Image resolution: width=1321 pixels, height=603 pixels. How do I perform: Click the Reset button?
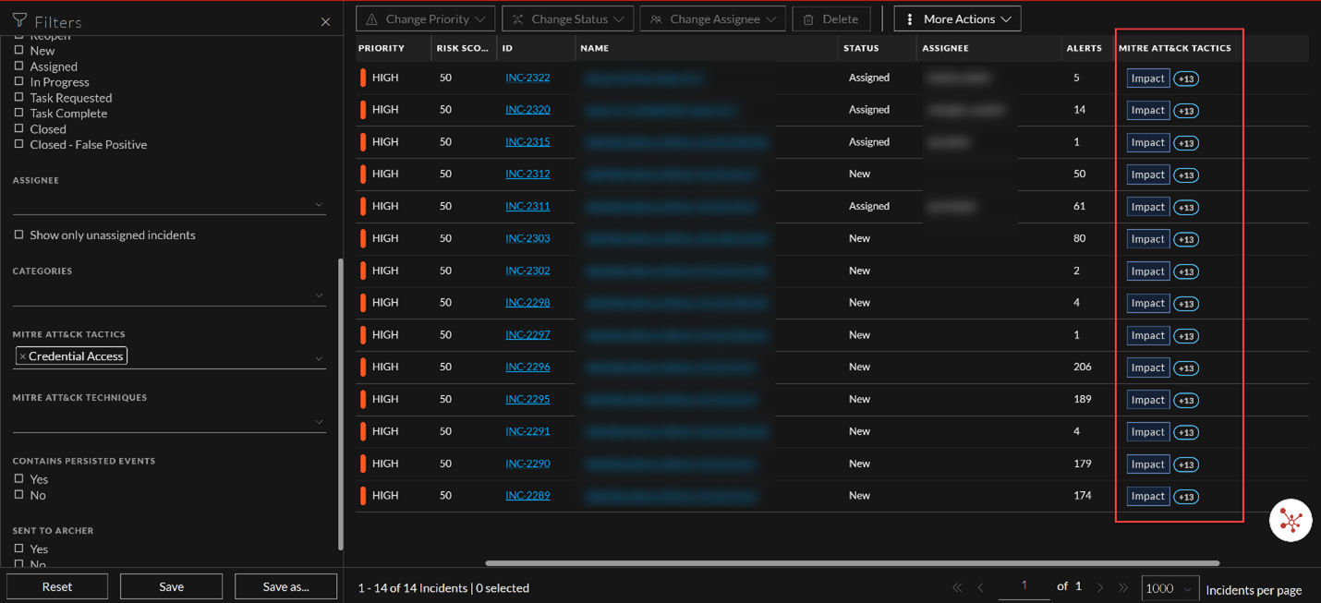pos(56,585)
